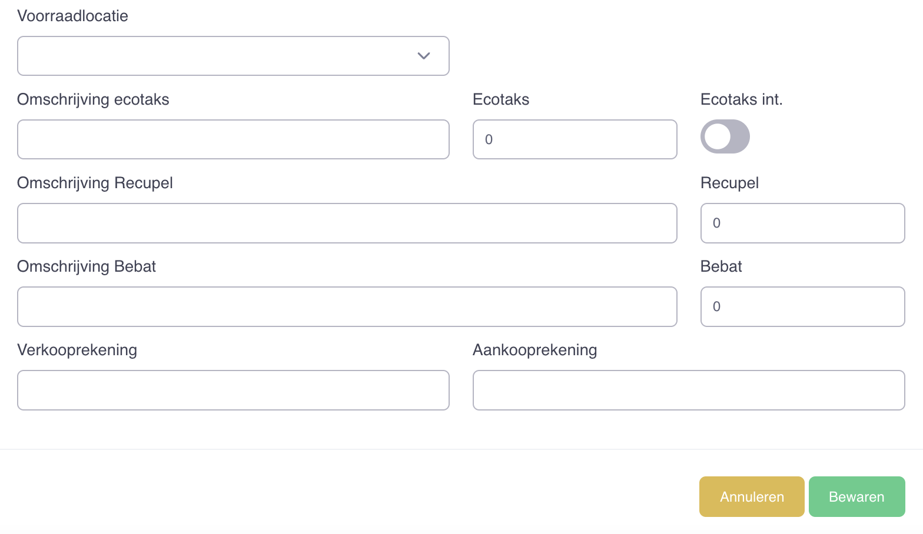This screenshot has width=923, height=534.
Task: Click into the Aankooprekening field
Action: (x=689, y=390)
